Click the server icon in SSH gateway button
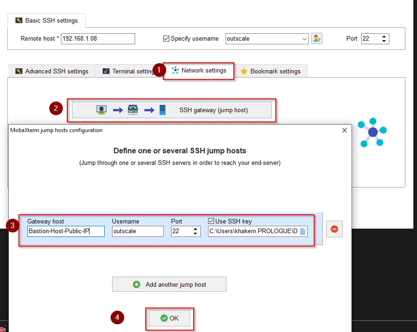Viewport: 417px width, 332px height. [162, 110]
